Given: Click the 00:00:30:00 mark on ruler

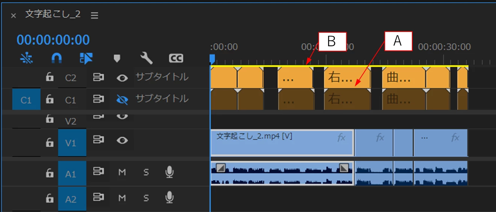Looking at the screenshot, I should (x=444, y=47).
